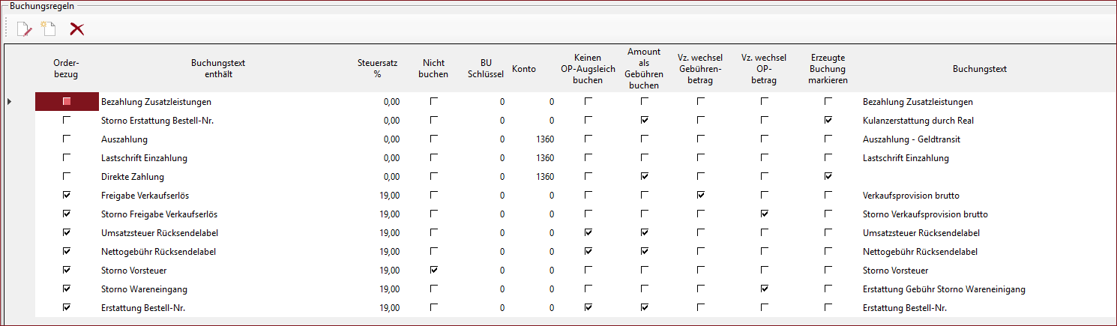Select the Kulanzerstattung durch Real booking text
Viewport: 1117px width, 326px height.
tap(918, 121)
